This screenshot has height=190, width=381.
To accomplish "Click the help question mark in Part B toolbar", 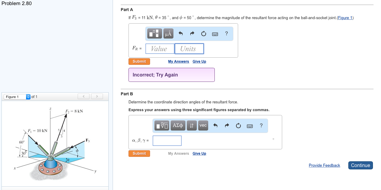I will pos(261,125).
